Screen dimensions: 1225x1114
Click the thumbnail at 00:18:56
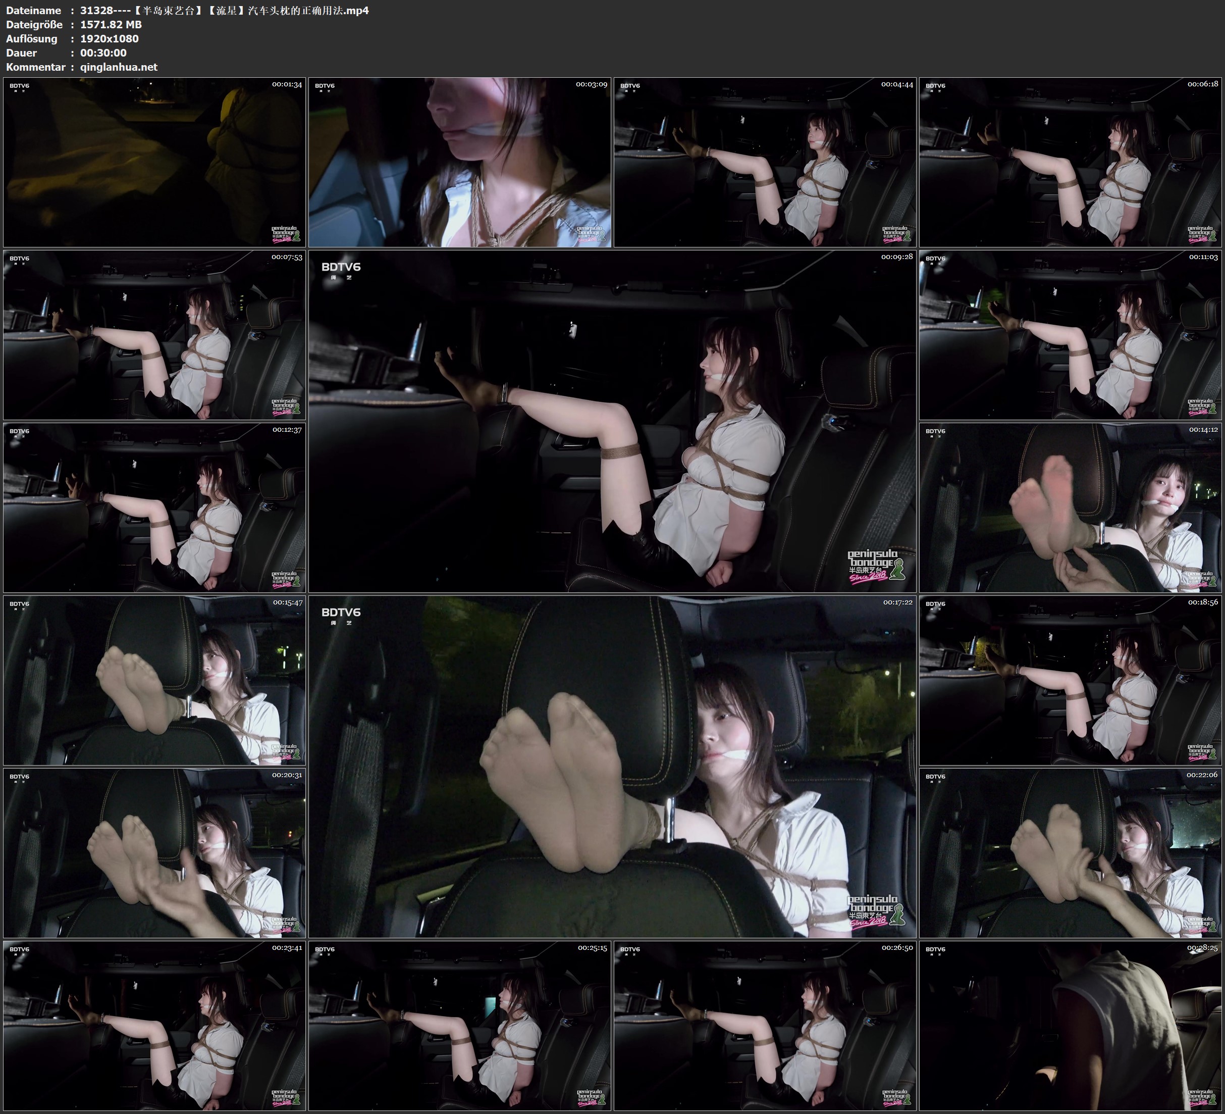[1070, 680]
